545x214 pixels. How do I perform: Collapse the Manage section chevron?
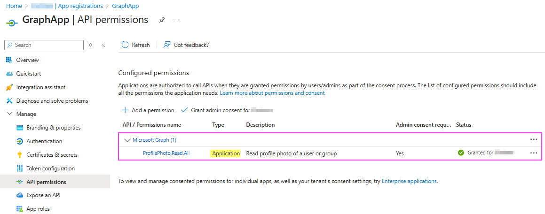[x=9, y=114]
